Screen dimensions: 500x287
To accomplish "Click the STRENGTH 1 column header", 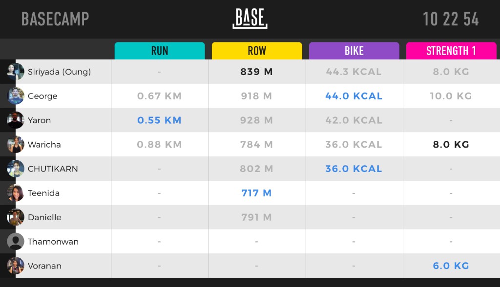I will pos(451,51).
